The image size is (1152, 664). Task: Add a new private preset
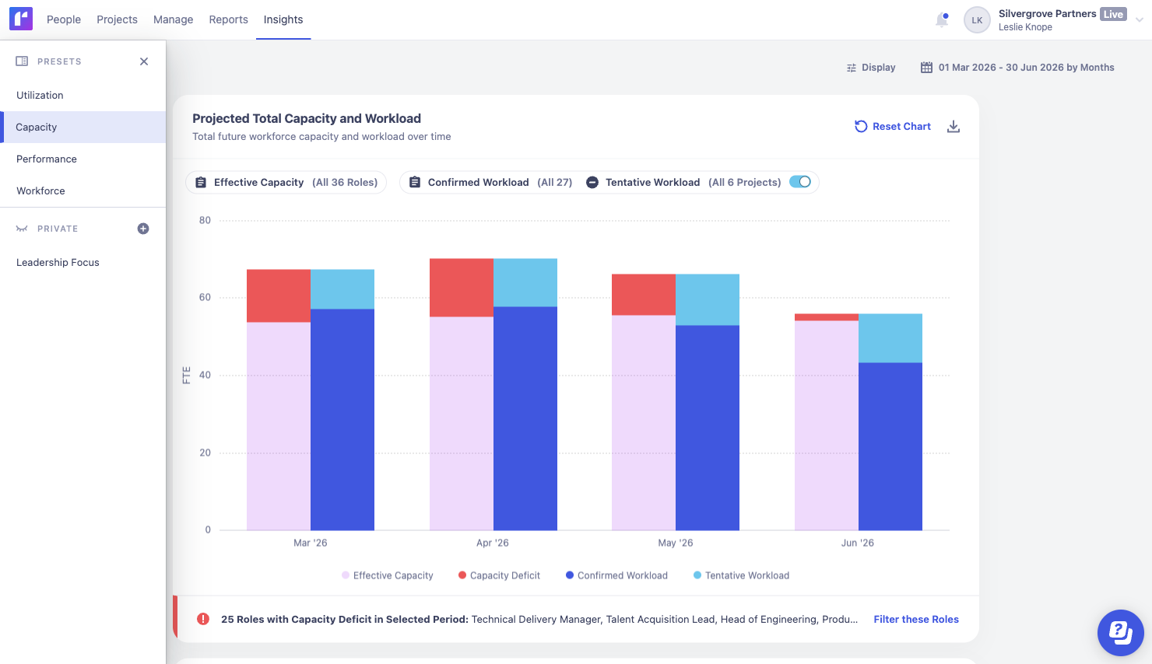tap(143, 229)
